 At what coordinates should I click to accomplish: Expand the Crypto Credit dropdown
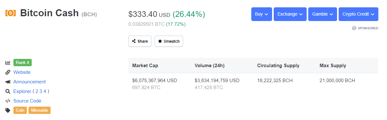pos(359,14)
